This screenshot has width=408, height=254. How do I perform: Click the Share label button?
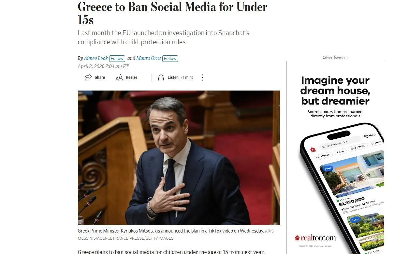[100, 78]
